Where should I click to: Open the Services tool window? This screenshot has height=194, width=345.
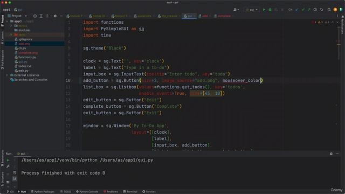coord(149,192)
